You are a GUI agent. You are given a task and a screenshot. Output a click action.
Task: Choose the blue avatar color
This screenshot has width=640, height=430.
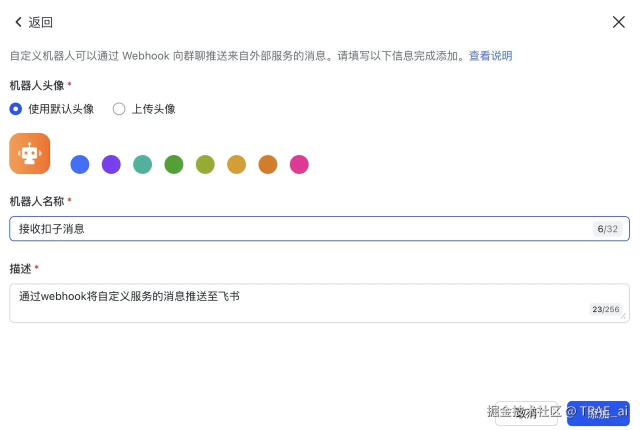pyautogui.click(x=80, y=164)
